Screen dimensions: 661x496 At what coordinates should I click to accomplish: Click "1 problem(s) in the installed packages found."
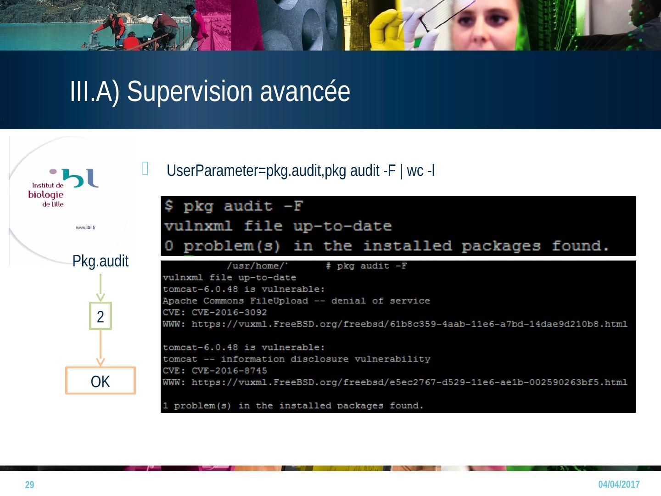pos(293,406)
